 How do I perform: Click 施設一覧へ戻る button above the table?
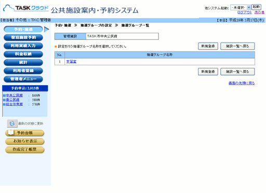click(x=237, y=46)
